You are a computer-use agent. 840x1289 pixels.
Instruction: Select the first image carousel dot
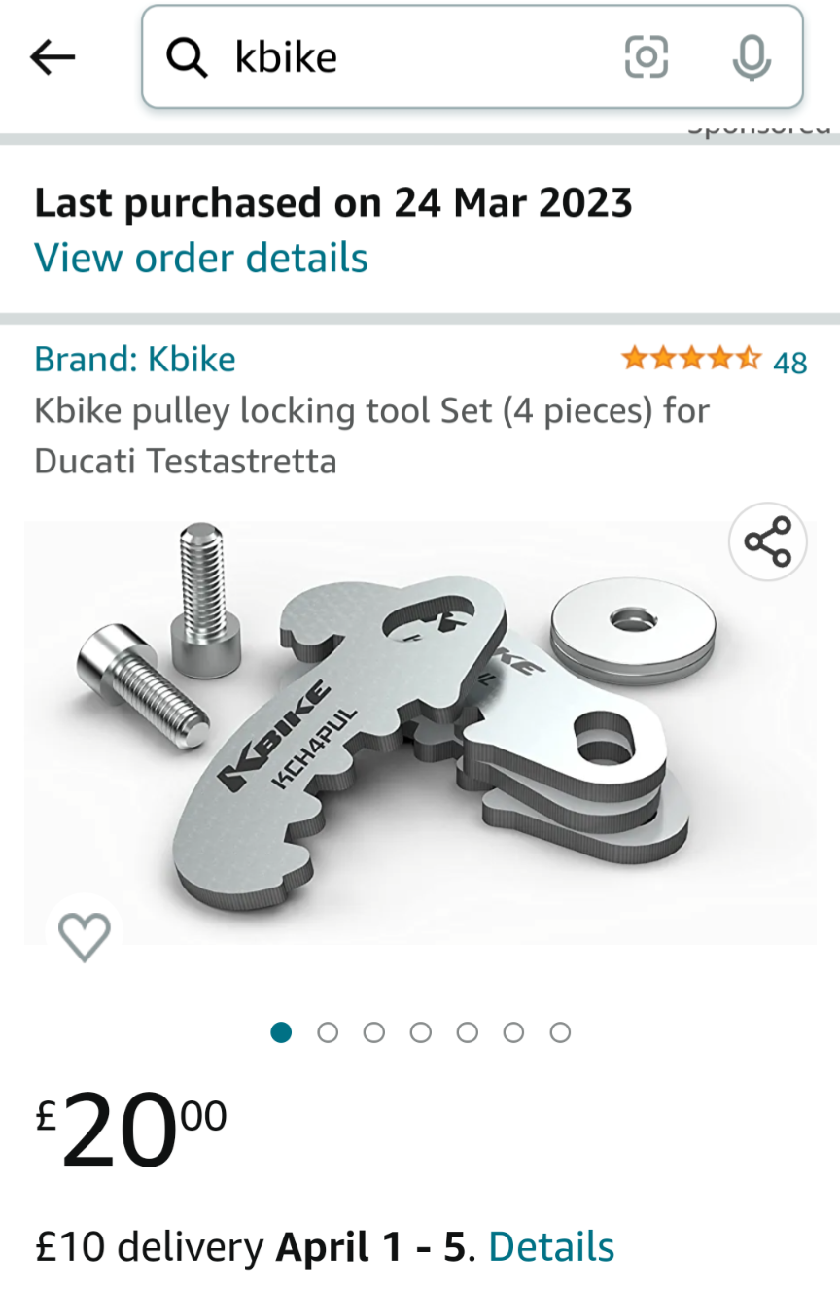coord(281,1032)
